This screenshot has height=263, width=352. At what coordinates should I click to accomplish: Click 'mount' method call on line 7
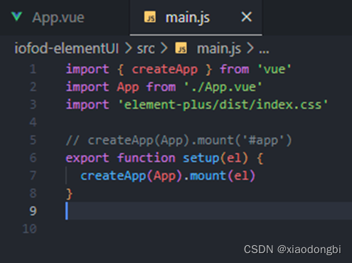208,176
